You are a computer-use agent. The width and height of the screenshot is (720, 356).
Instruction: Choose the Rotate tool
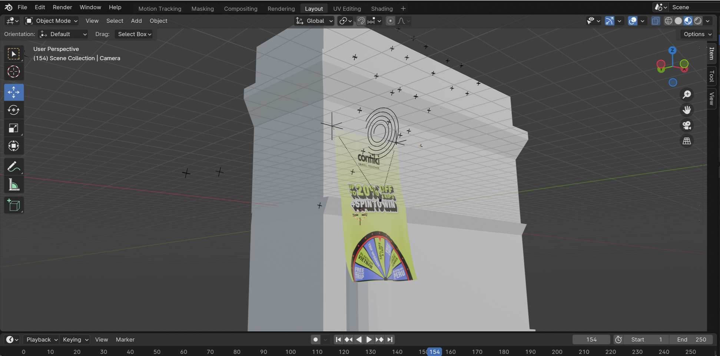click(14, 110)
